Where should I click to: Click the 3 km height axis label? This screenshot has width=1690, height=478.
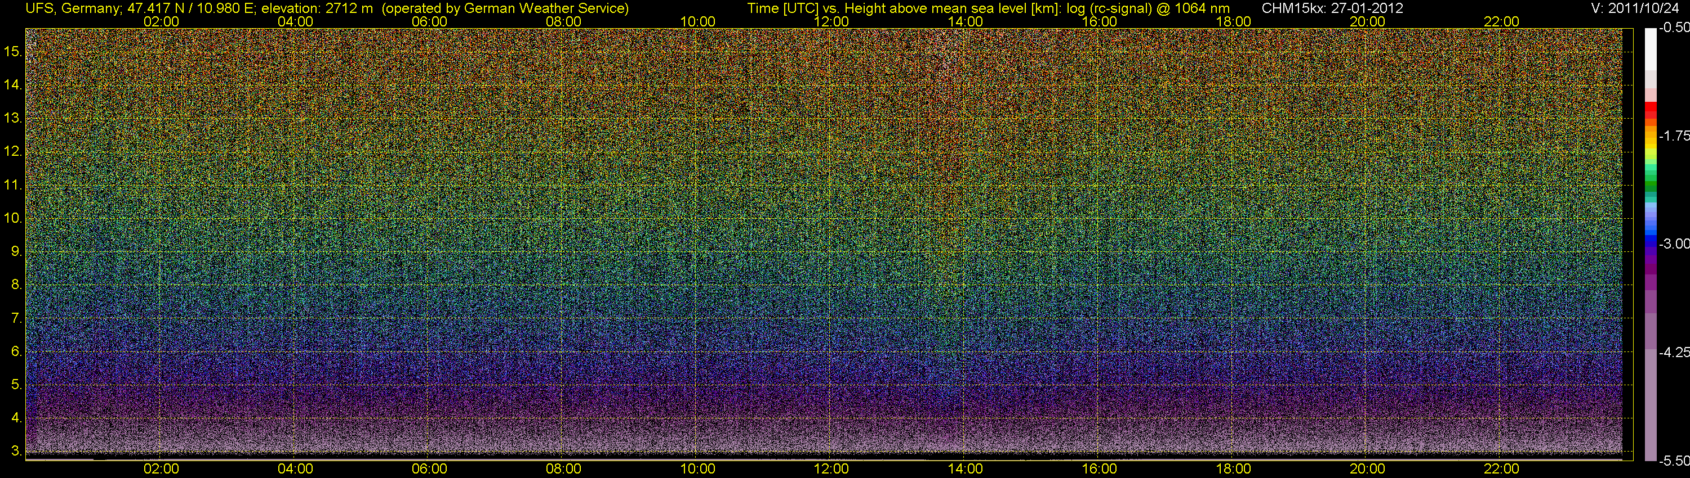coord(15,451)
